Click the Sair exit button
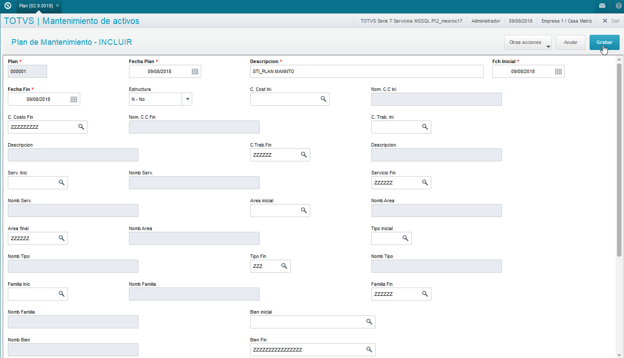Screen dimensions: 624x358 [611, 21]
